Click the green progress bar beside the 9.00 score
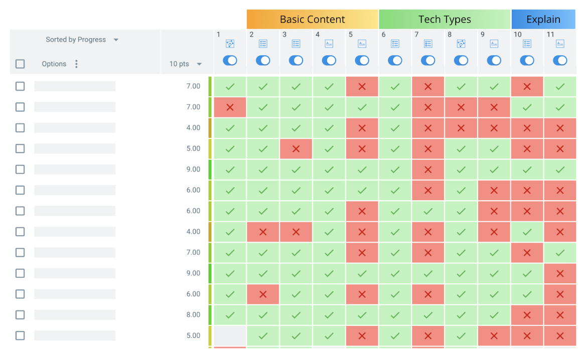This screenshot has width=582, height=353. pos(209,169)
